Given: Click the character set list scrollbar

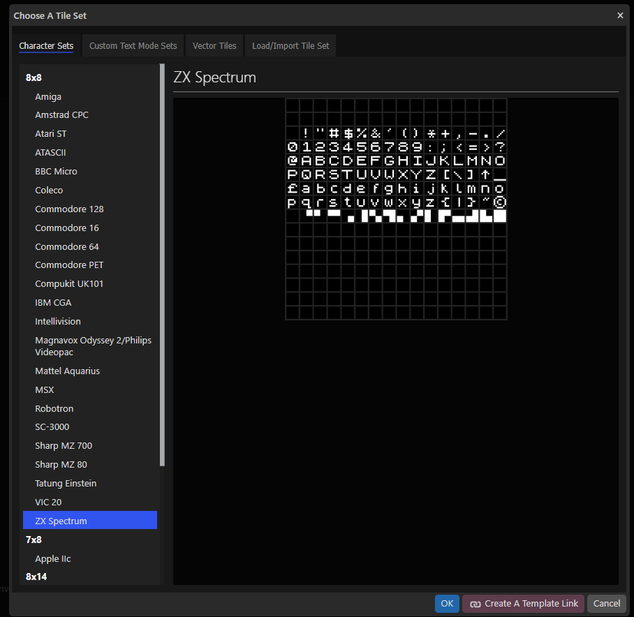Looking at the screenshot, I should tap(162, 265).
